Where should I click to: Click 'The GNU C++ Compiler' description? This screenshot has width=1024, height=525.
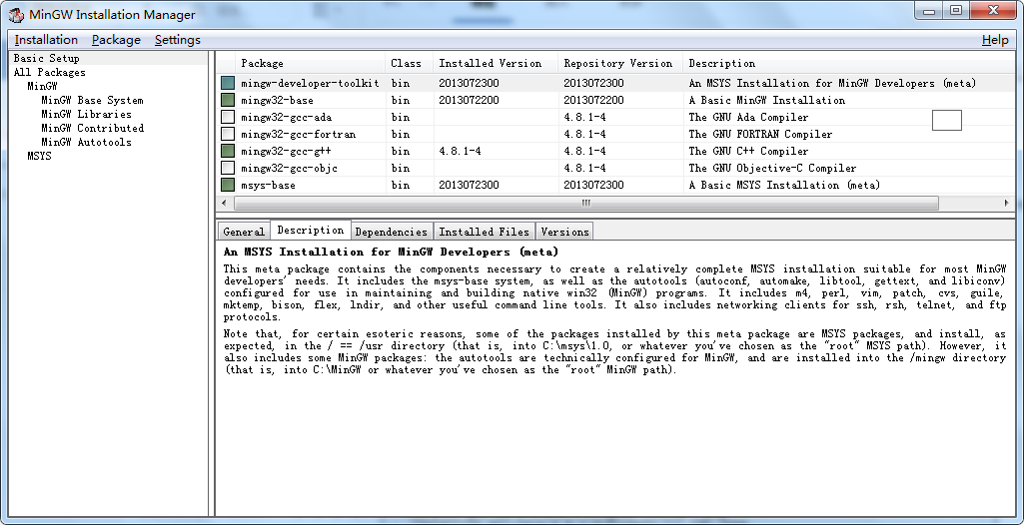pos(748,152)
